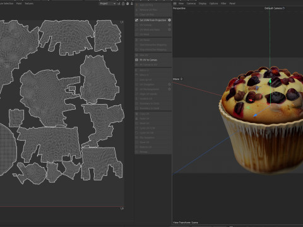Image resolution: width=303 pixels, height=227 pixels.
Task: Open the Project dropdown
Action: (107, 4)
